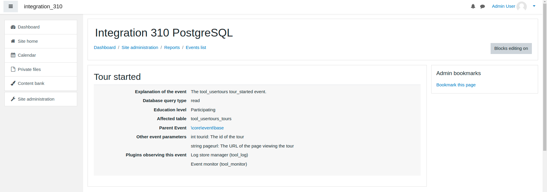The image size is (547, 192).
Task: Click the 'string pageurl' parameter line
Action: (242, 146)
